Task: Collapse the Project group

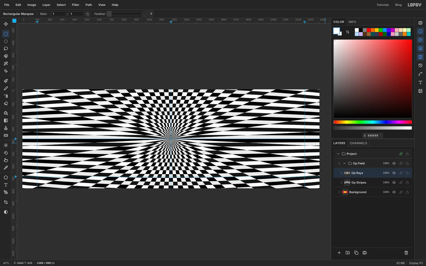Action: [x=338, y=154]
